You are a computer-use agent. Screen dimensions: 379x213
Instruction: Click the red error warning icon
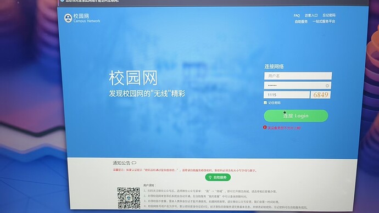click(265, 127)
